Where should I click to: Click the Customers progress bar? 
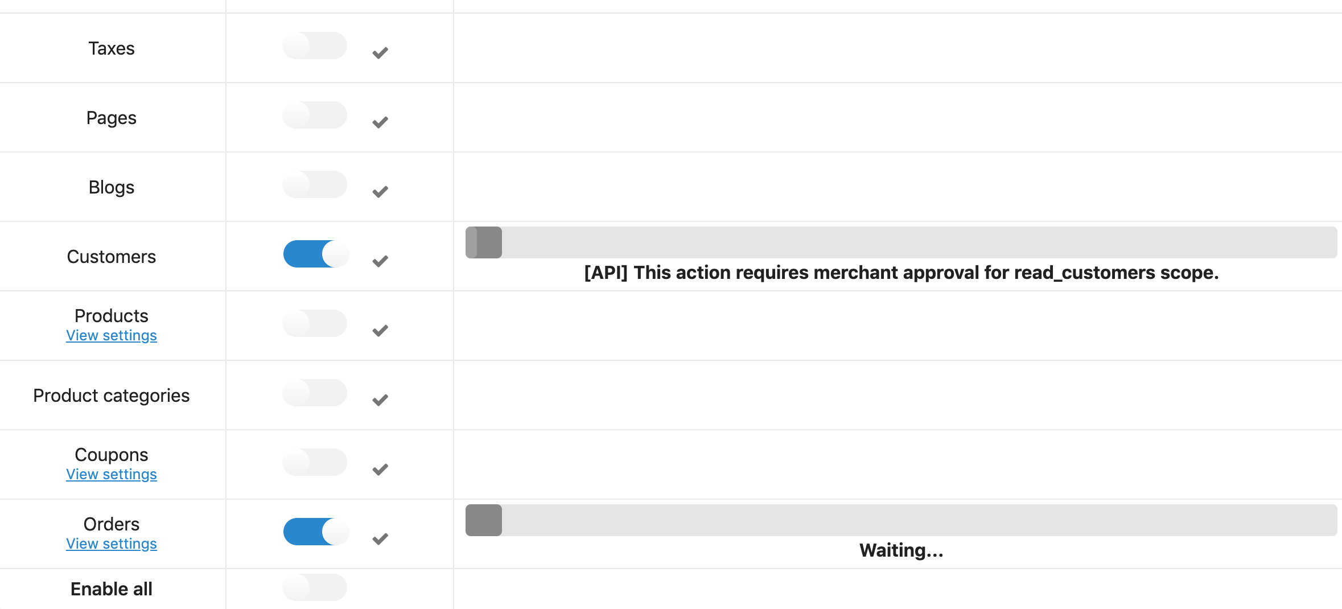pos(901,242)
